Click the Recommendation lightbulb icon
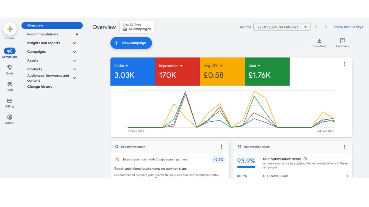The width and height of the screenshot is (369, 207). pyautogui.click(x=117, y=147)
